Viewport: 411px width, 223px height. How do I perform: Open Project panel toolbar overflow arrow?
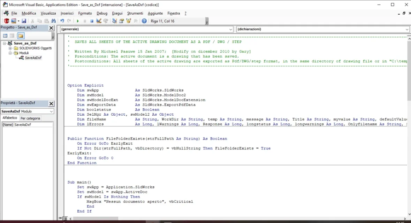click(53, 36)
